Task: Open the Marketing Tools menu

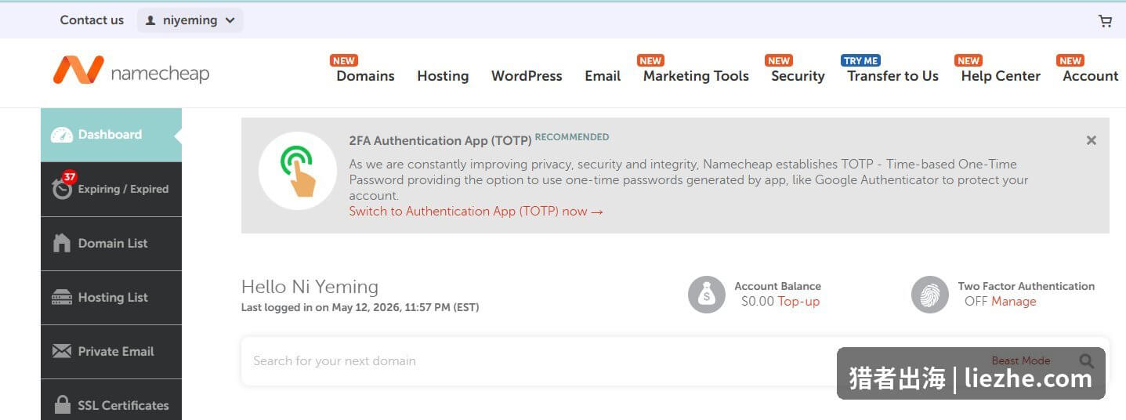Action: click(696, 76)
